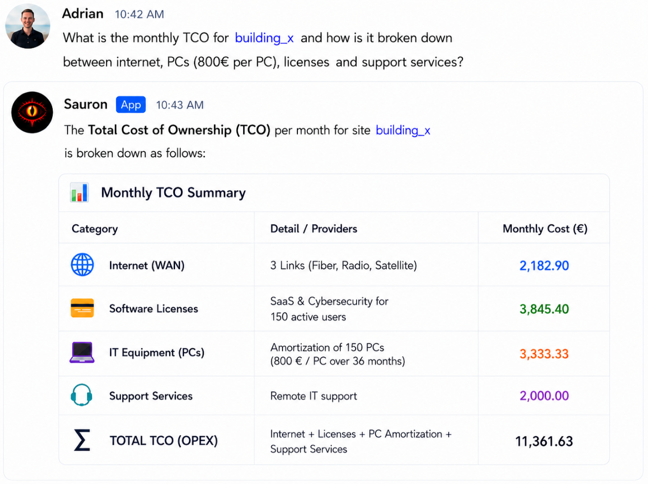Click the bar chart icon beside Monthly TCO Summary
This screenshot has height=484, width=648.
[79, 192]
